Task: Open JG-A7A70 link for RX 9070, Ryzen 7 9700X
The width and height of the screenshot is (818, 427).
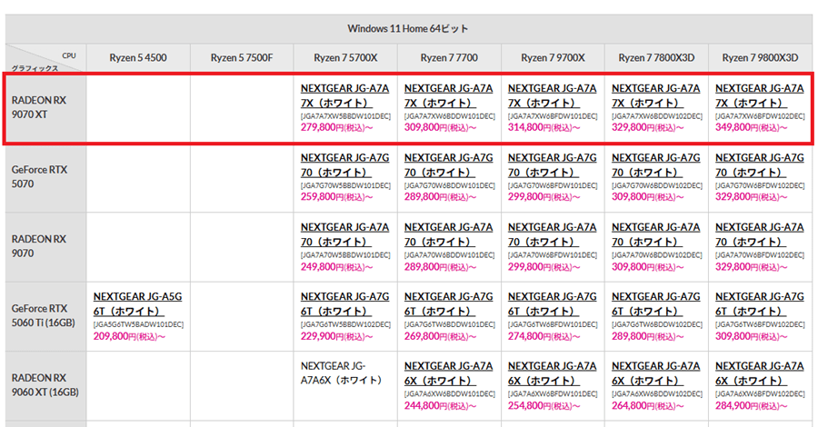Action: coord(552,234)
